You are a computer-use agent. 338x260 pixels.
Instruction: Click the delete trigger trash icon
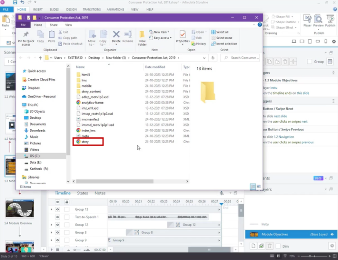[x=285, y=62]
